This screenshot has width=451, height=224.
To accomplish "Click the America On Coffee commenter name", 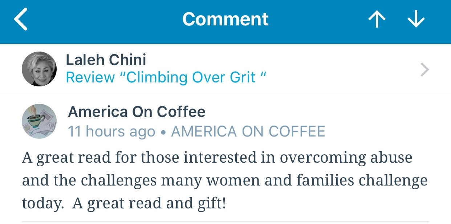I will (137, 112).
